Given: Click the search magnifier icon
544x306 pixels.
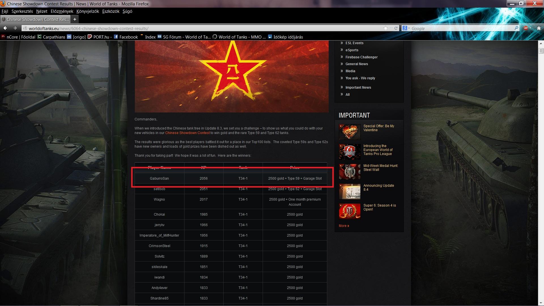Looking at the screenshot, I should click(x=516, y=28).
